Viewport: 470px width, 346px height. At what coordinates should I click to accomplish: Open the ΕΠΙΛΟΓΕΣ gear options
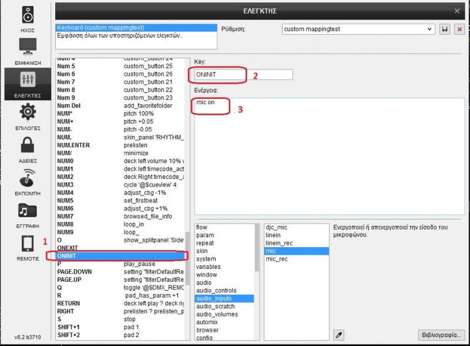(27, 115)
